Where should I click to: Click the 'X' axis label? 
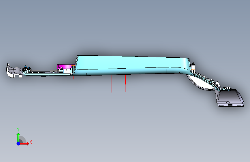(31, 142)
